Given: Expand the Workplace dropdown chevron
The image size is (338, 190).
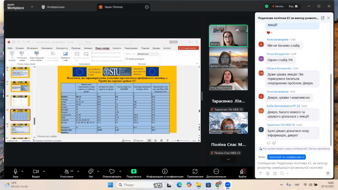Looking at the screenshot, I should (x=32, y=7).
